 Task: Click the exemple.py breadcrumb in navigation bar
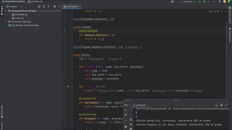(x=35, y=1)
